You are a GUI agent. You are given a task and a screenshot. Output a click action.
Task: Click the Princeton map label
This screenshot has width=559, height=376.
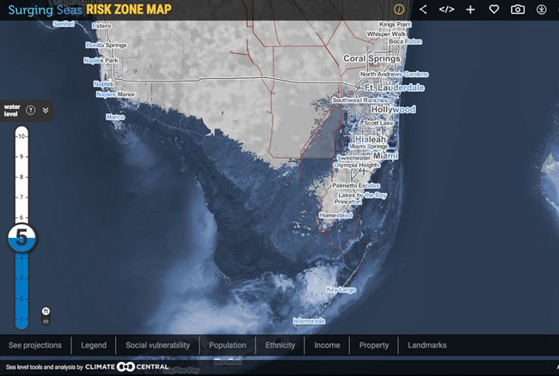click(x=347, y=202)
